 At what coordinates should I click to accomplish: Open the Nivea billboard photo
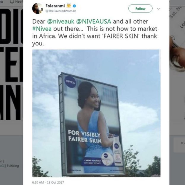coord(96,113)
